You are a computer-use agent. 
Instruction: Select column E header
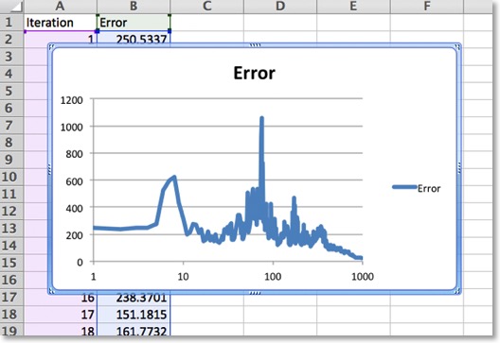tap(353, 7)
